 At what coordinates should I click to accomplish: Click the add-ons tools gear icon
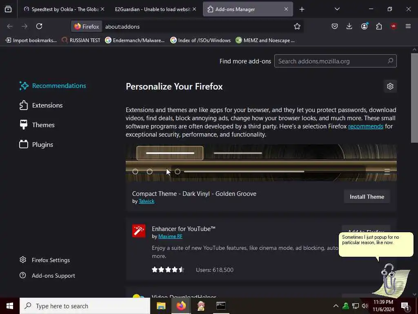click(390, 86)
